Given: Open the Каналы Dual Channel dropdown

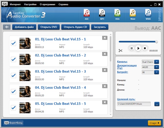Looking at the screenshot, I should [x=157, y=62].
